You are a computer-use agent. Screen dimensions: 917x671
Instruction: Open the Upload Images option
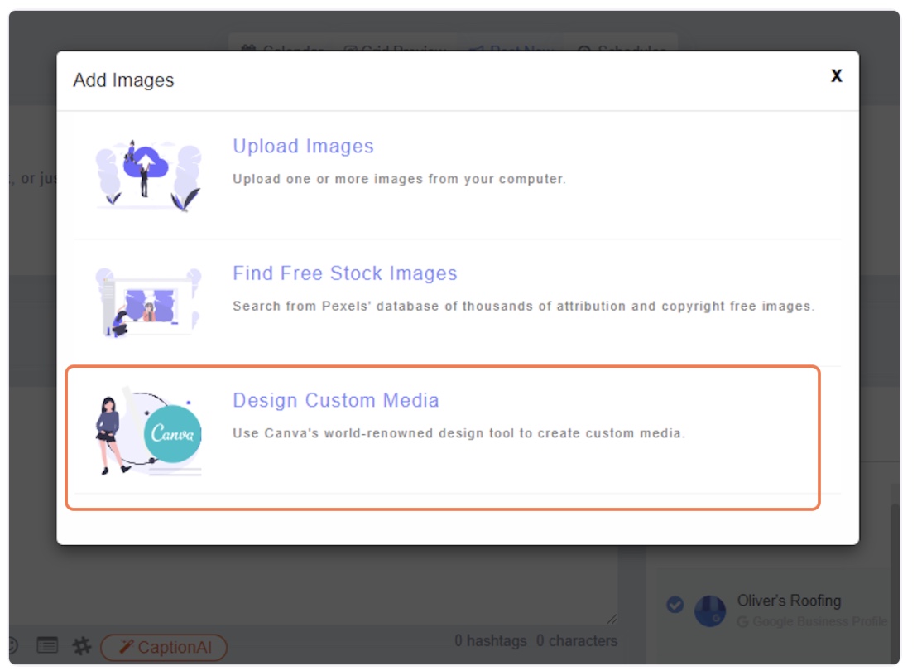(303, 147)
